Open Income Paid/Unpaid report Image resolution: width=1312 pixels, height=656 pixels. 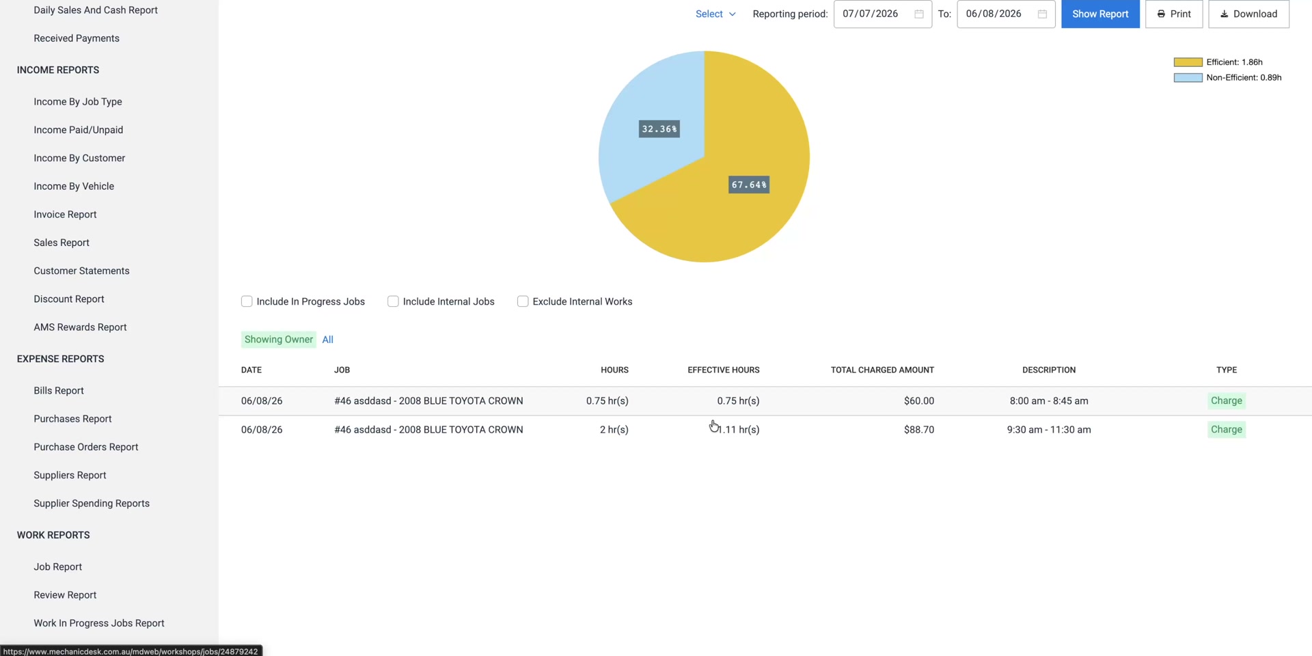pos(79,130)
